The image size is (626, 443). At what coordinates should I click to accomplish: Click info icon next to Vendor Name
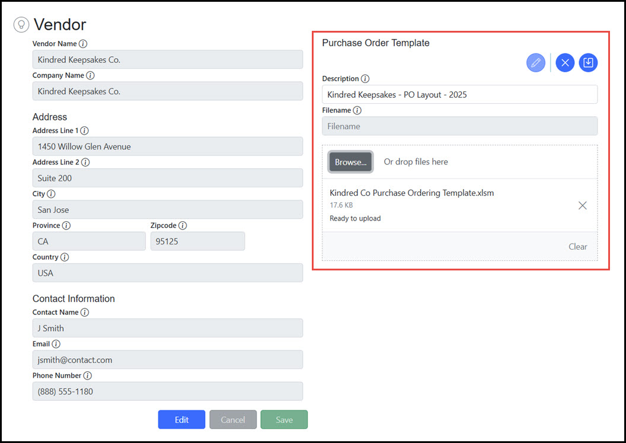83,44
